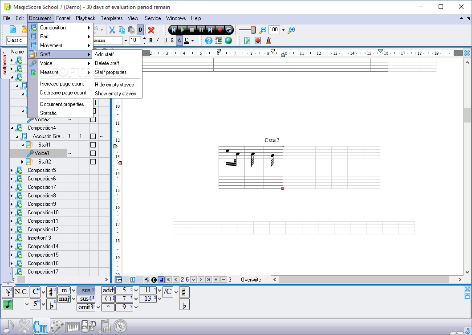The image size is (472, 335).
Task: Click the metronome icon
Action: [x=269, y=41]
